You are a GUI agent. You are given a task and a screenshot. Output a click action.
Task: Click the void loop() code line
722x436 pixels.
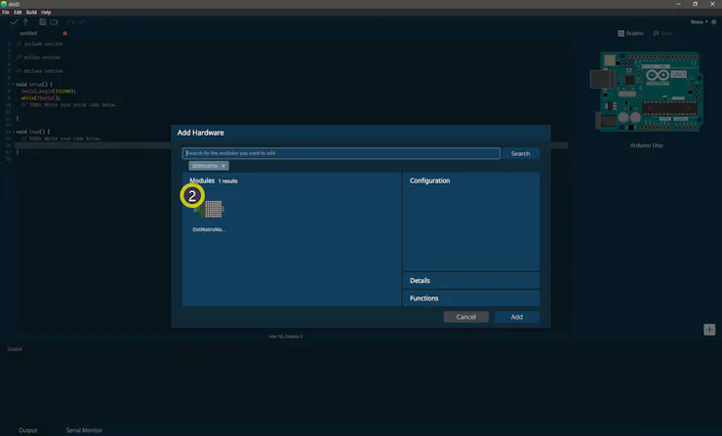point(33,132)
